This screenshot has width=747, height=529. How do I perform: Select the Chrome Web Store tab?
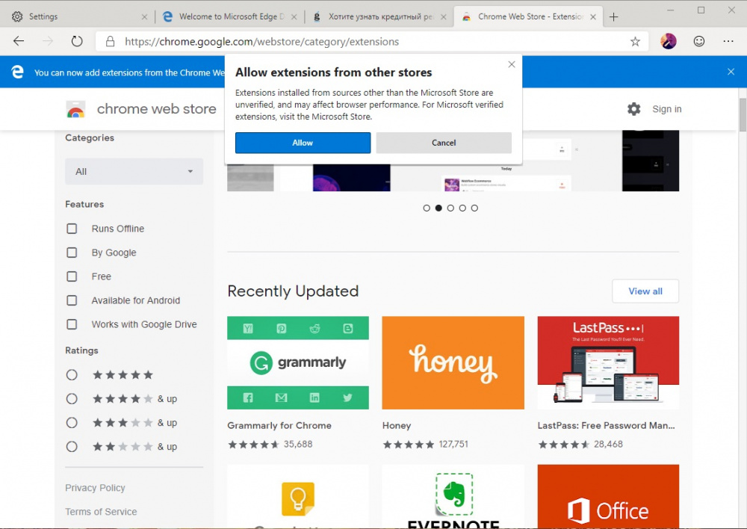coord(529,16)
